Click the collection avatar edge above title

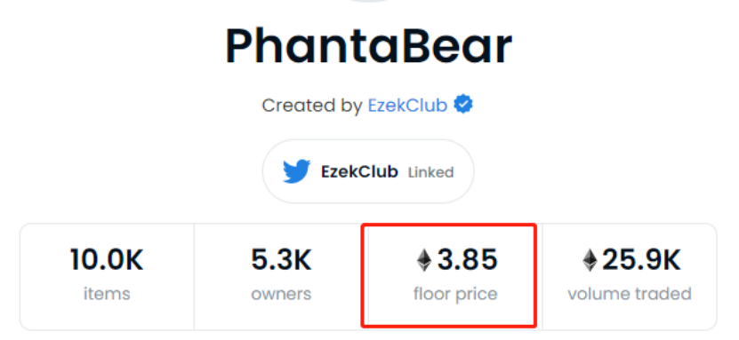[368, 1]
